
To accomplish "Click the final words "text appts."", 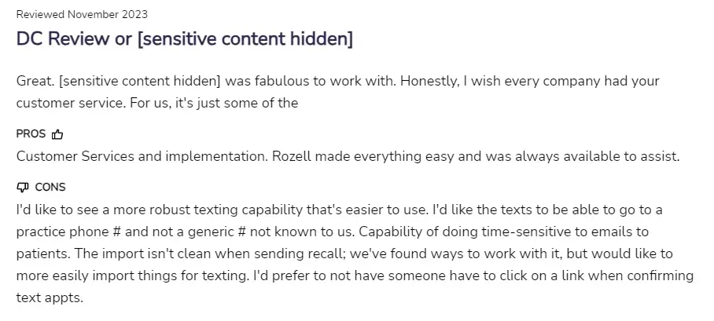I will click(x=49, y=298).
